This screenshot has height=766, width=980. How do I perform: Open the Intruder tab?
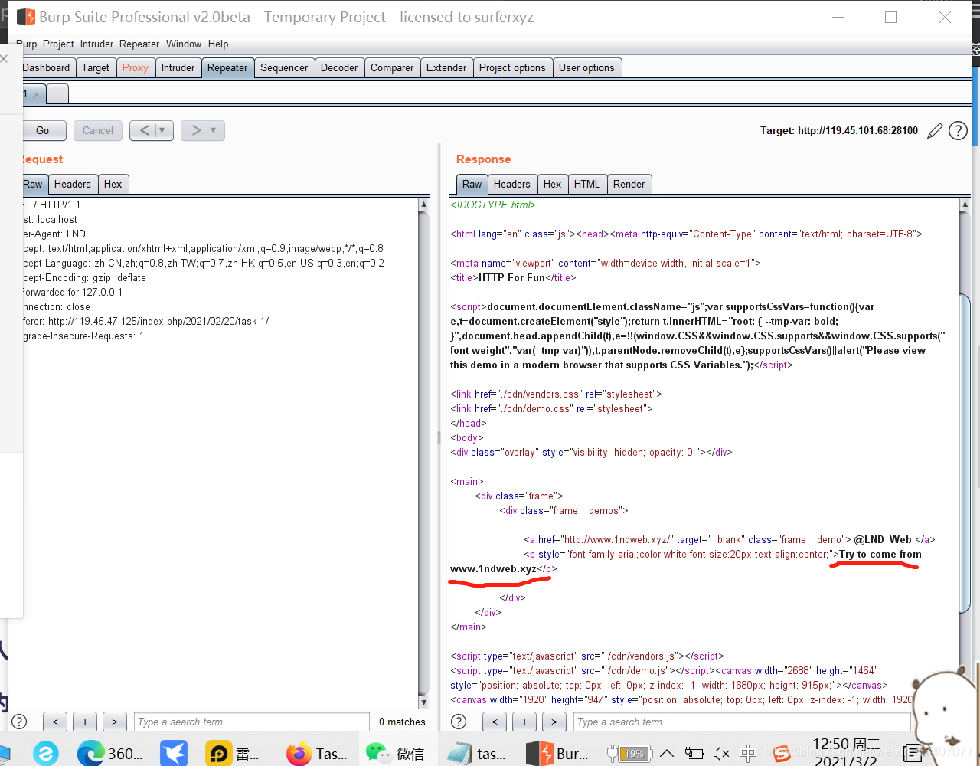pyautogui.click(x=178, y=67)
